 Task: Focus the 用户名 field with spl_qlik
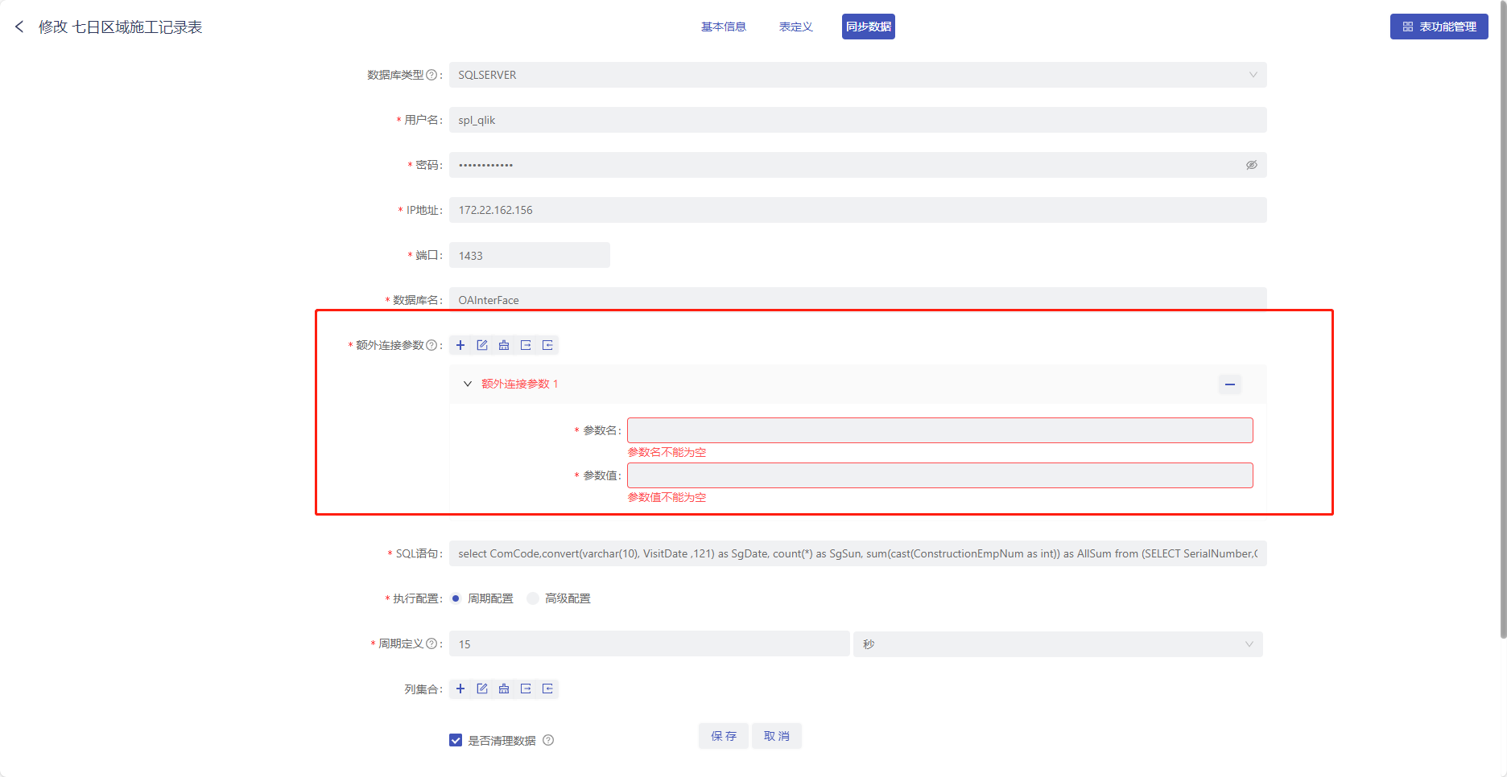858,120
